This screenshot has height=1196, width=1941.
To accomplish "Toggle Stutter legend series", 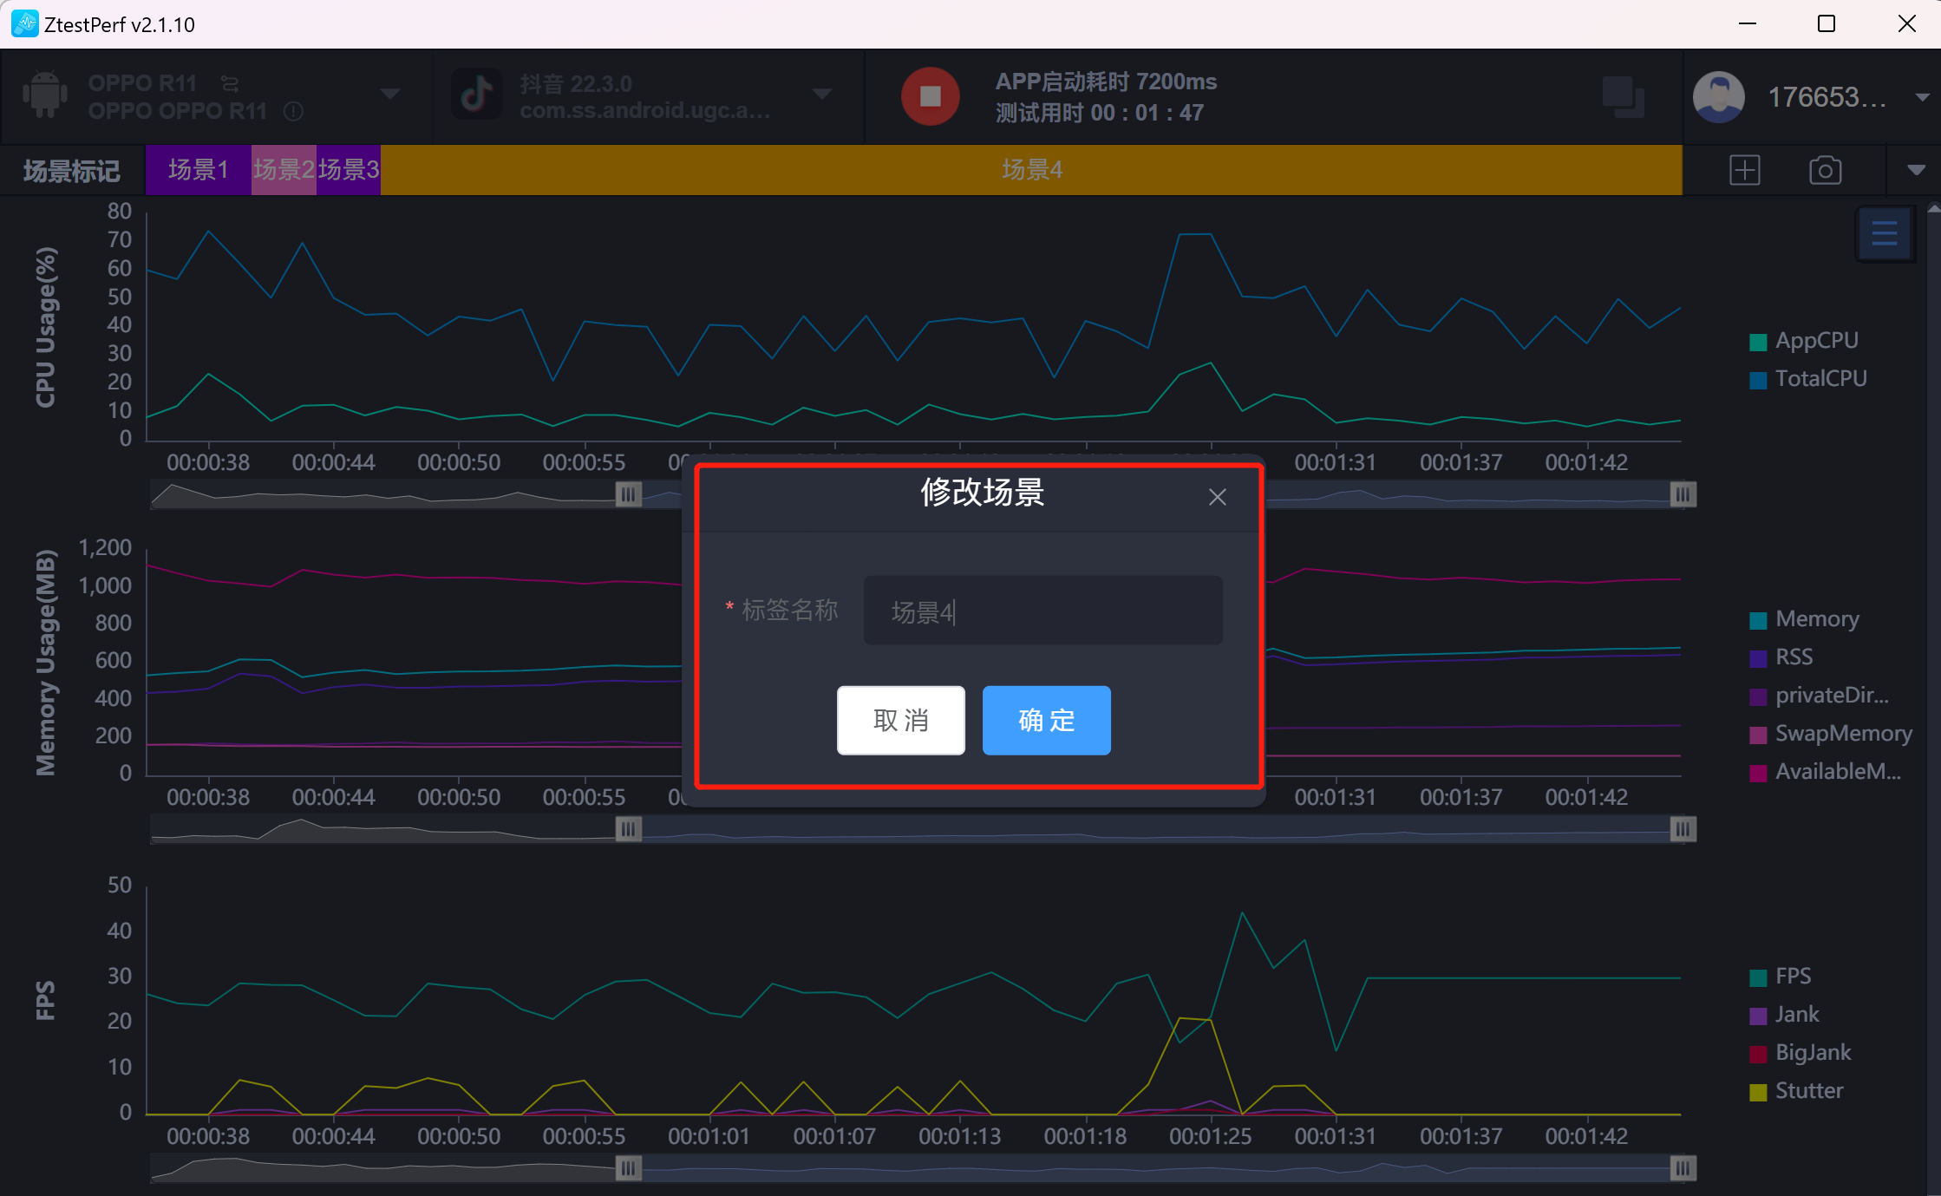I will pos(1797,1091).
